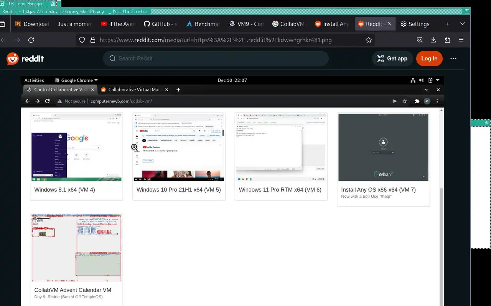This screenshot has width=491, height=306.
Task: Click the Log In button
Action: click(429, 59)
